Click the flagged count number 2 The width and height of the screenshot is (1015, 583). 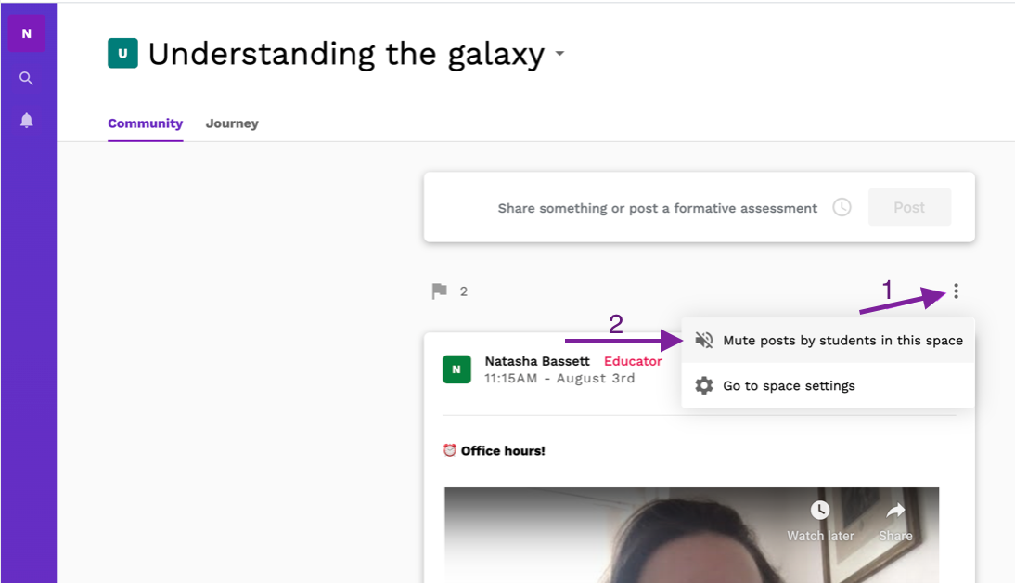(x=464, y=291)
